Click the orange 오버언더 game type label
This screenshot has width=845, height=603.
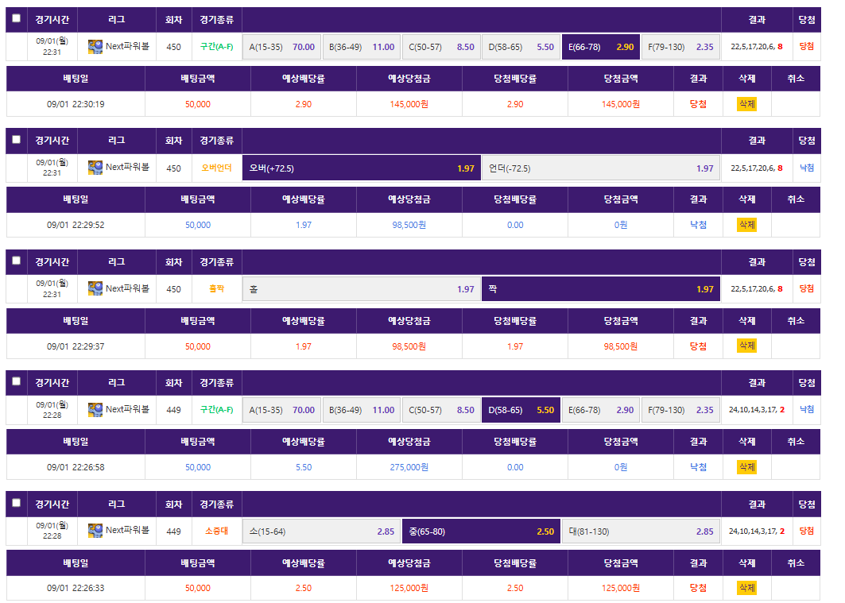click(217, 168)
